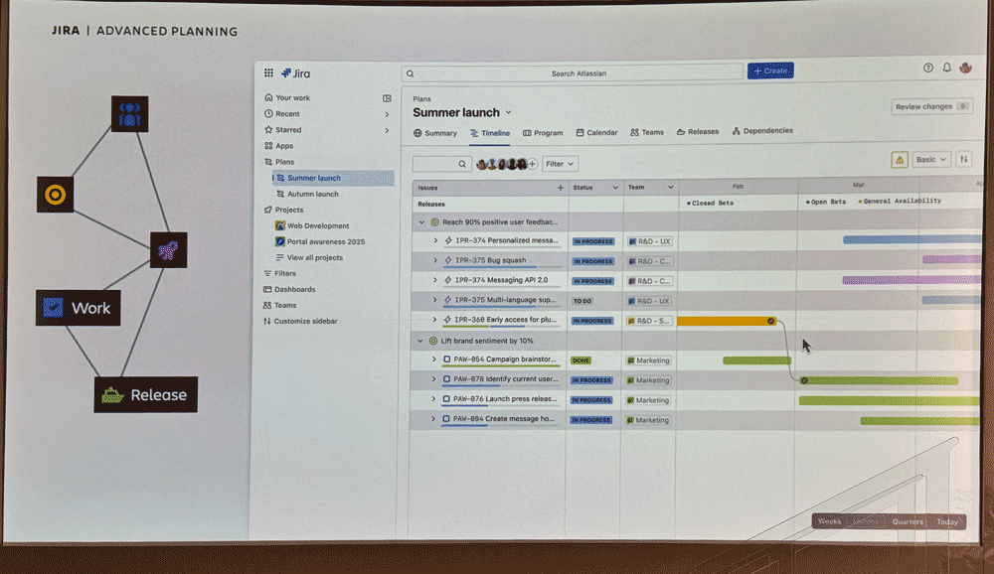This screenshot has height=574, width=994.
Task: Click the notifications bell icon
Action: [946, 68]
